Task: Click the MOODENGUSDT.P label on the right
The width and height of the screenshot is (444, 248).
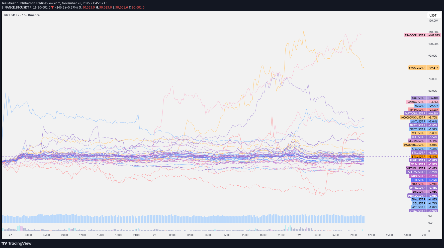Action: click(x=415, y=145)
